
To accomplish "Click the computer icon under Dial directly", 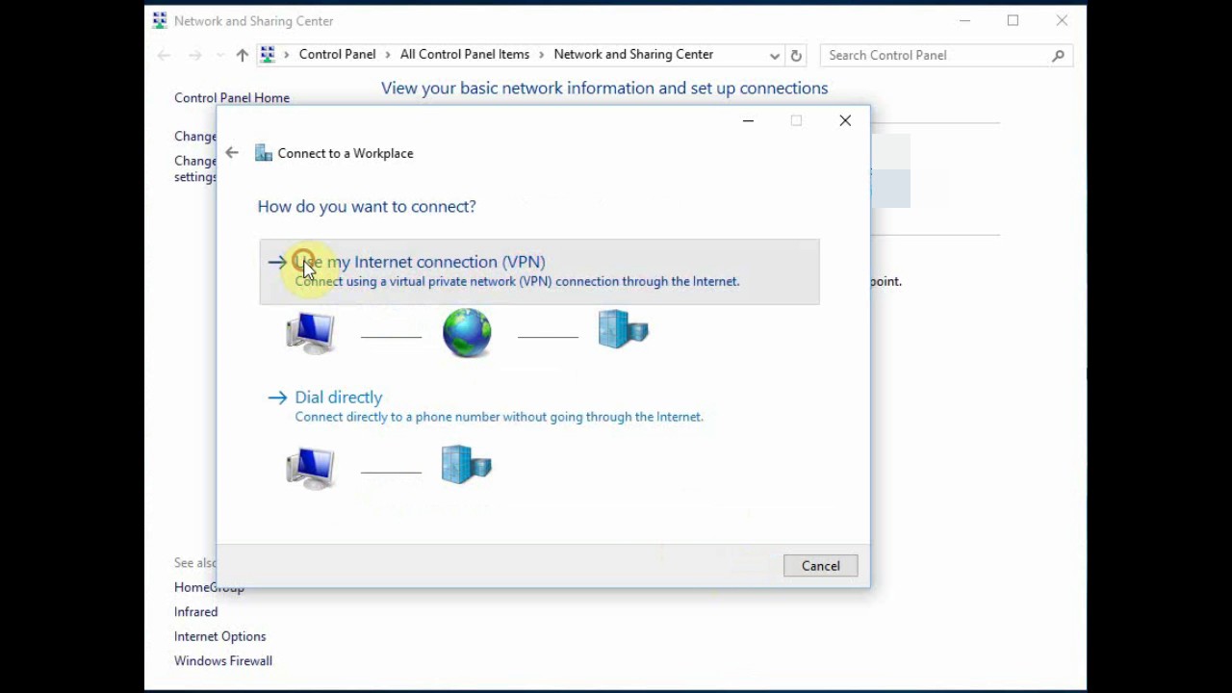I will point(310,469).
